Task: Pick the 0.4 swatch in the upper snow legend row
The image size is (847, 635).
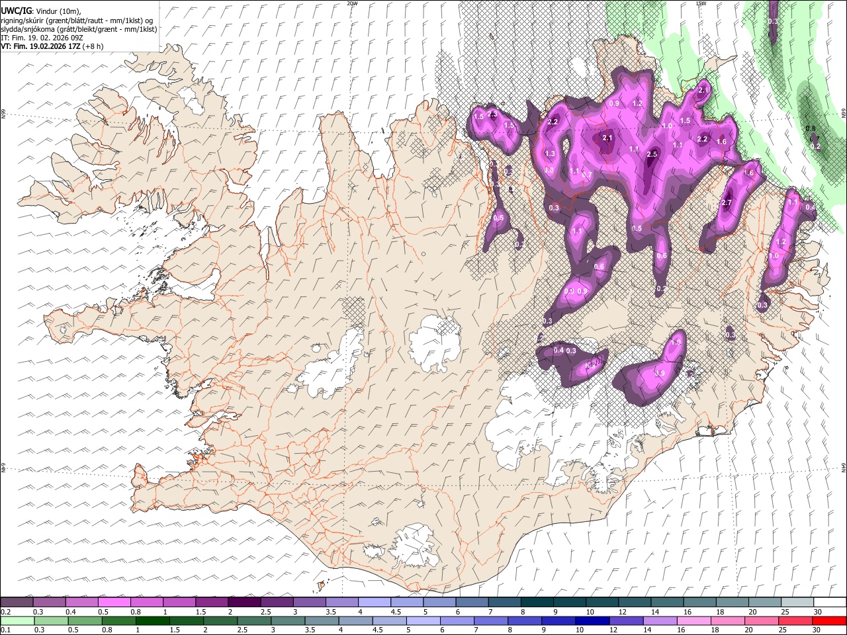Action: [82, 603]
